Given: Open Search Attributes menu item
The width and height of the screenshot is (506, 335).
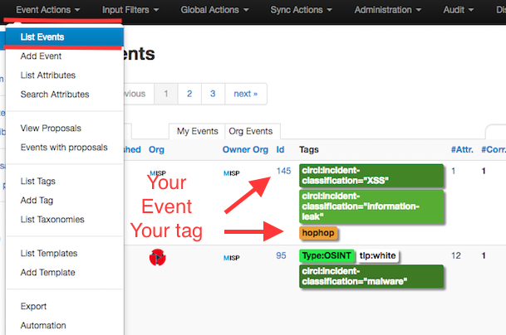Looking at the screenshot, I should pos(55,95).
